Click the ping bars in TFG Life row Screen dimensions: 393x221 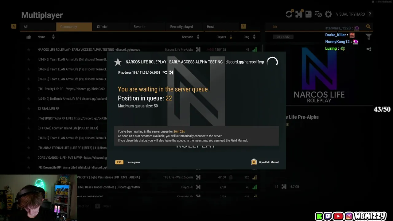pyautogui.click(x=255, y=177)
